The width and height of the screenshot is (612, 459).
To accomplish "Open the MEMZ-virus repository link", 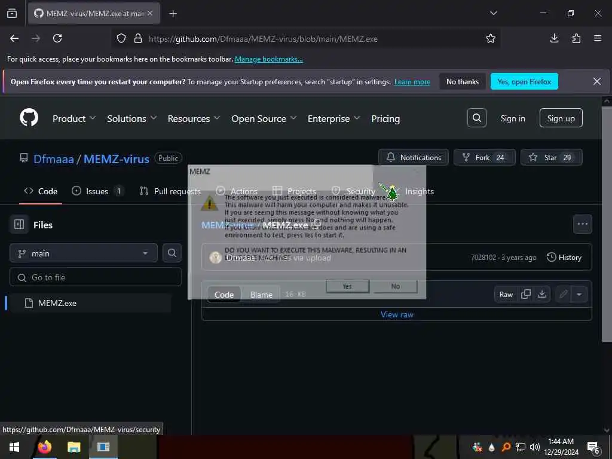I will coord(117,159).
